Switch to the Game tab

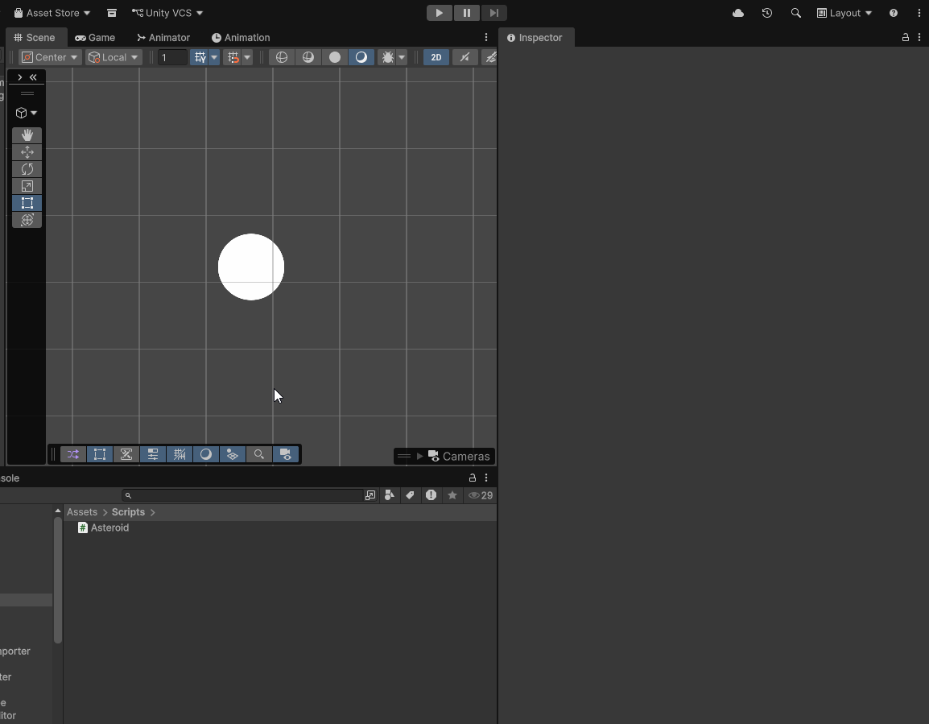pos(95,37)
